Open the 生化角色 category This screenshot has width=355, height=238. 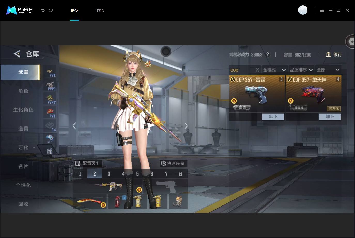point(23,110)
